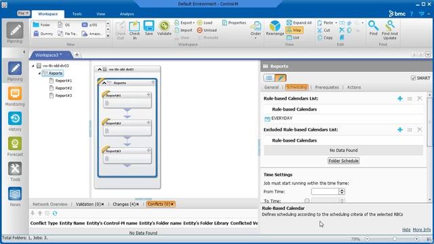
Task: Open the Network Overview tab
Action: pyautogui.click(x=50, y=204)
